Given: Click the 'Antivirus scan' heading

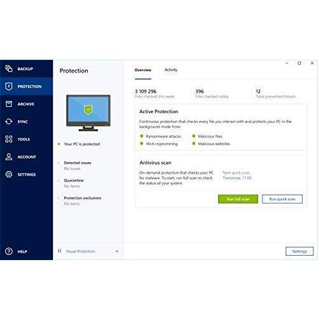Looking at the screenshot, I should click(x=155, y=163).
